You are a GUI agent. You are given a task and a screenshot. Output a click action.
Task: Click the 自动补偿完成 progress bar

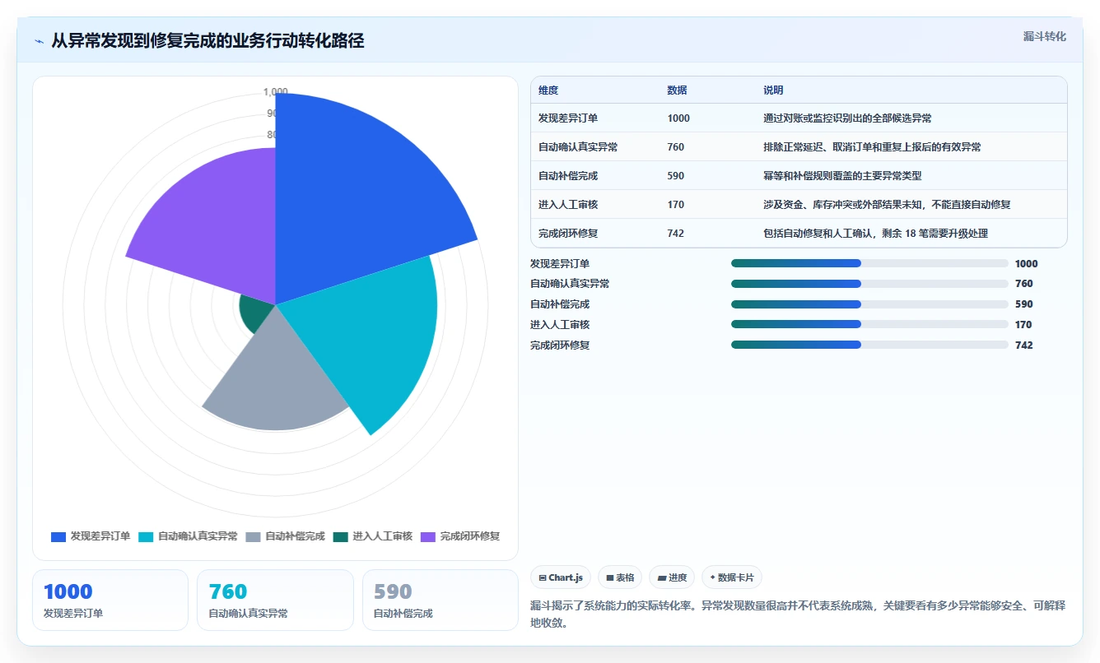coord(869,304)
